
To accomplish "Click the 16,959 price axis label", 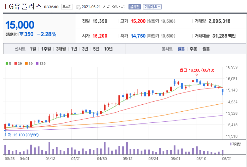I will click(231, 67).
